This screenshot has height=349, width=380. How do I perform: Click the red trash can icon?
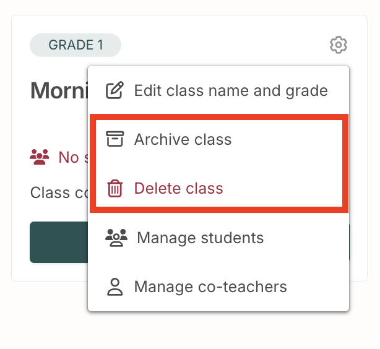click(115, 188)
